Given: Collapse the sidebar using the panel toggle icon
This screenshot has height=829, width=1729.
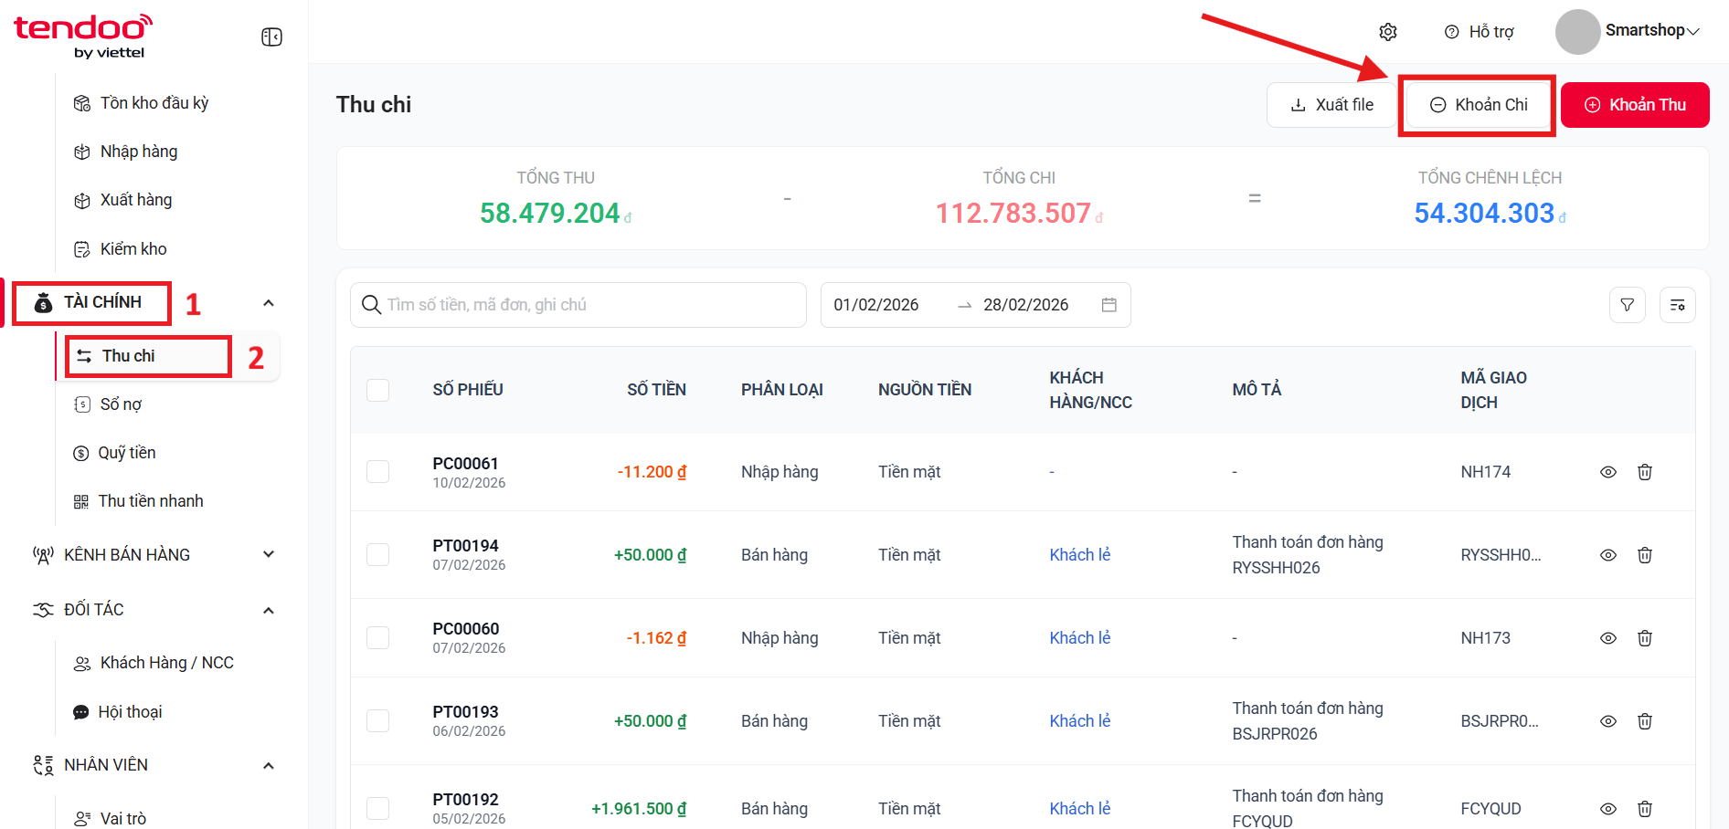Looking at the screenshot, I should [271, 37].
